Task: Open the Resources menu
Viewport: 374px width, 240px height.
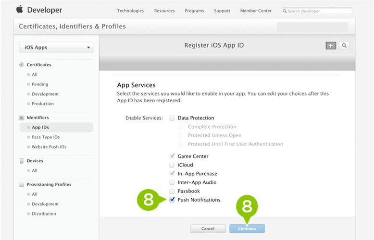Action: tap(164, 11)
